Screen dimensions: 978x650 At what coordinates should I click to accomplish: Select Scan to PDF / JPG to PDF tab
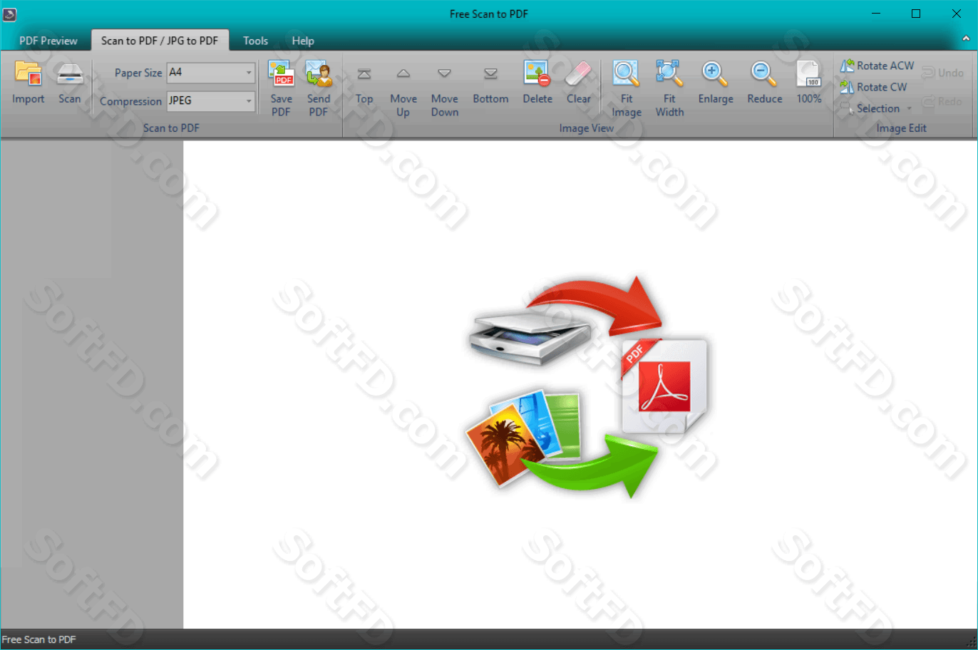[160, 41]
